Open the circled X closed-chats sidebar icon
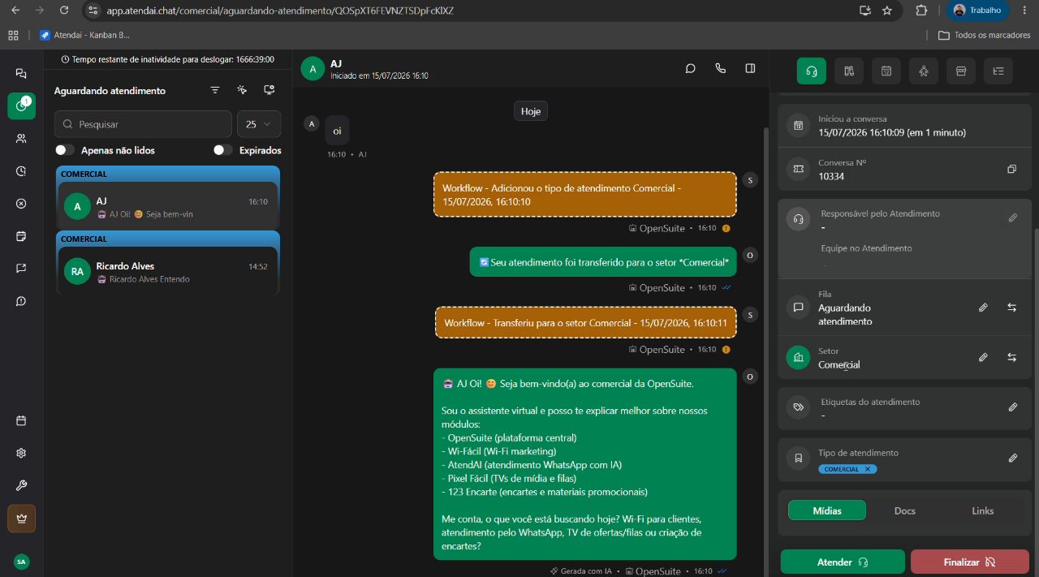The width and height of the screenshot is (1039, 577). tap(21, 204)
